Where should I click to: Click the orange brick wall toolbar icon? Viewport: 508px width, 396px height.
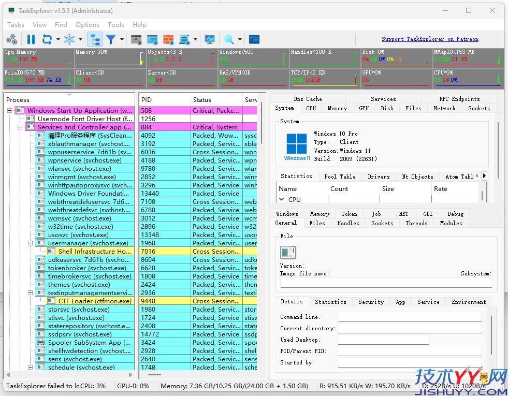tap(168, 39)
